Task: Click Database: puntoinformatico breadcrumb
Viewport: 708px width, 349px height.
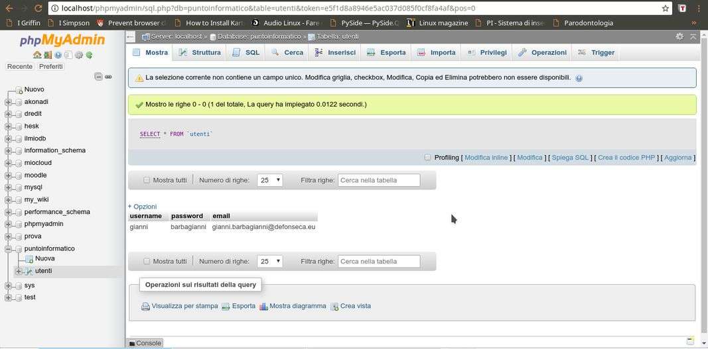Action: [258, 36]
